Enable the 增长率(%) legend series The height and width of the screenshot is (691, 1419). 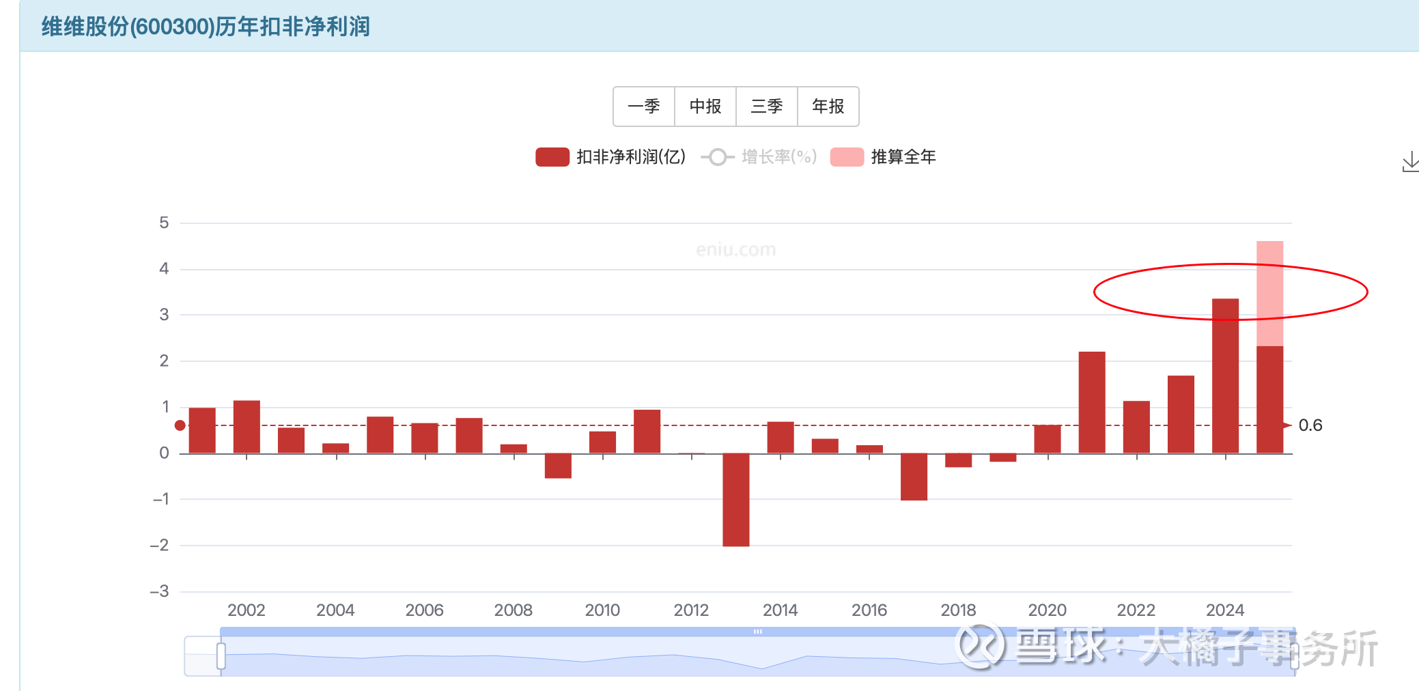coord(759,157)
